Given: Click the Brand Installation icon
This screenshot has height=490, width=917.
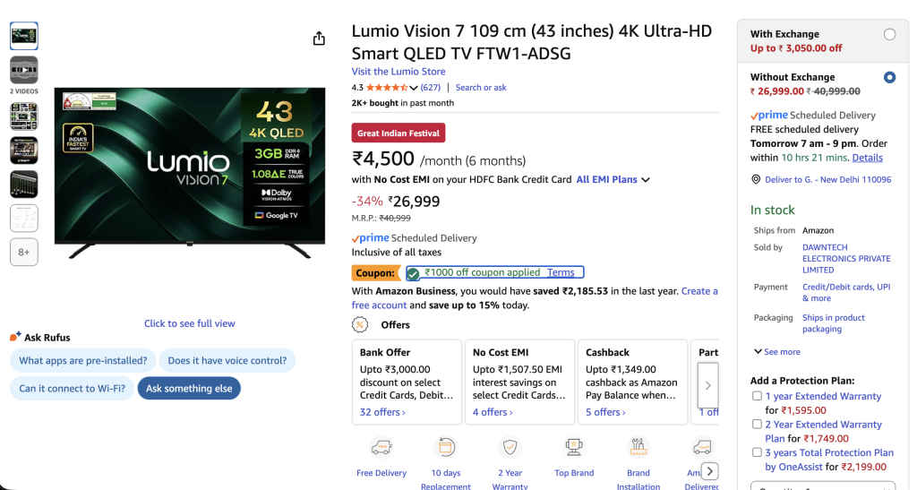Looking at the screenshot, I should point(638,447).
